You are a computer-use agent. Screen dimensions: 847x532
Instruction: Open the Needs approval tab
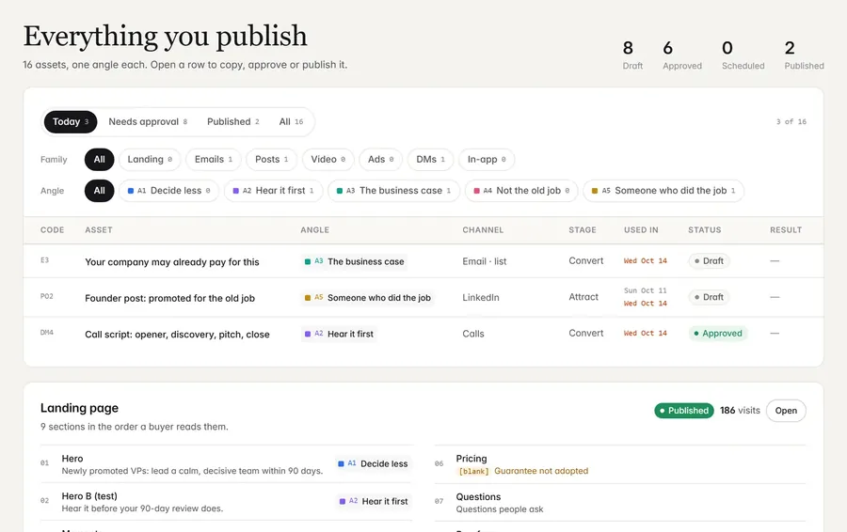pos(148,122)
